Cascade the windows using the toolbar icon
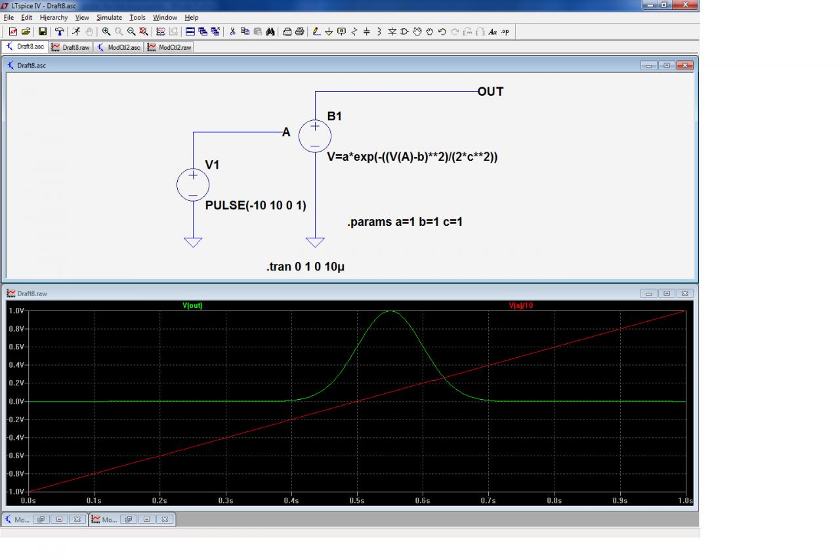Image resolution: width=840 pixels, height=560 pixels. [203, 32]
